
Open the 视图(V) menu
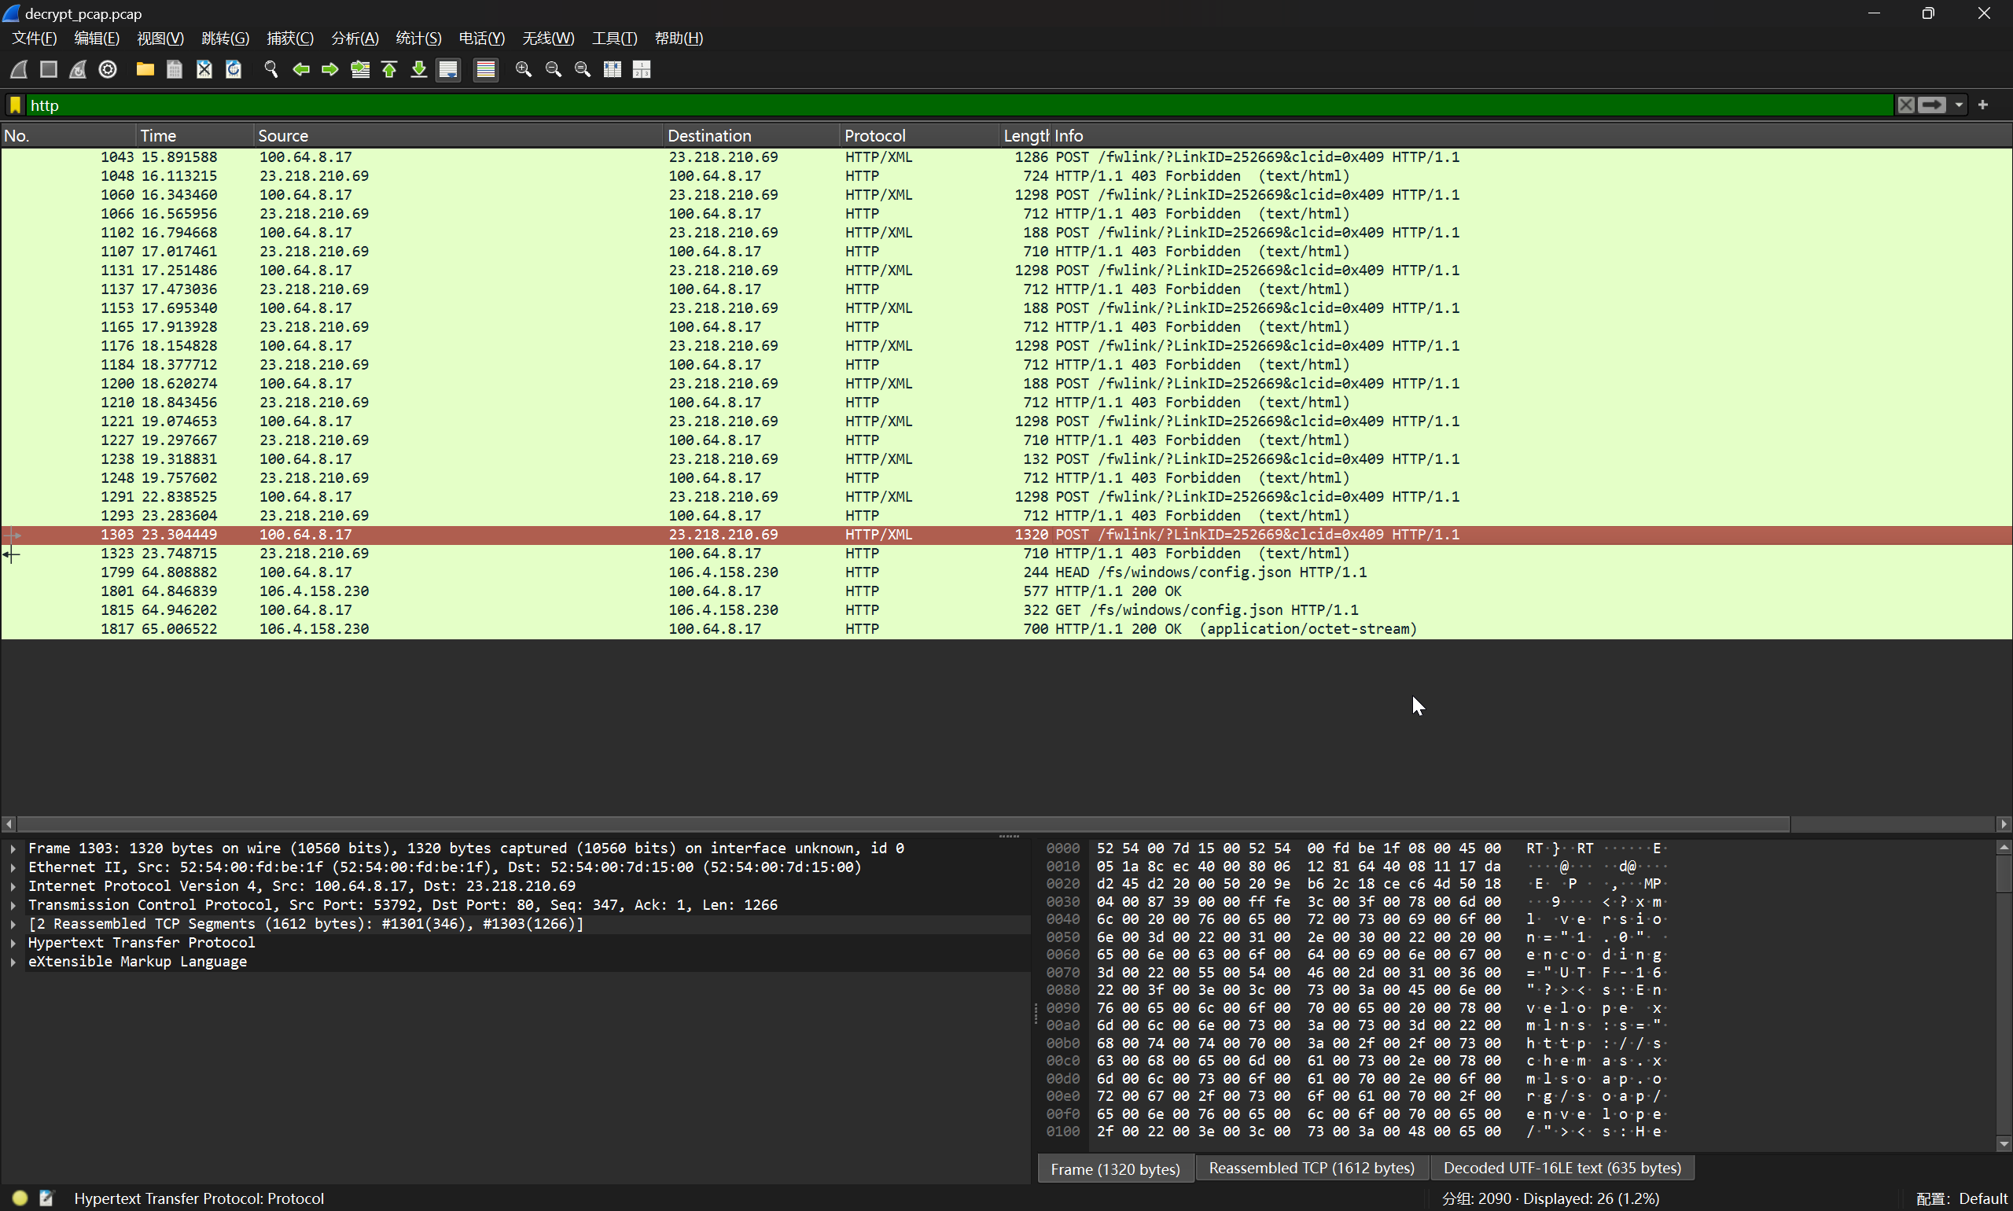tap(160, 39)
